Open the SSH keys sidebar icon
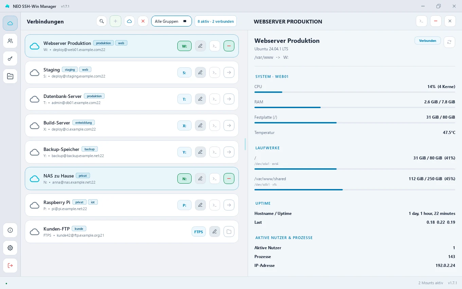 click(x=10, y=58)
